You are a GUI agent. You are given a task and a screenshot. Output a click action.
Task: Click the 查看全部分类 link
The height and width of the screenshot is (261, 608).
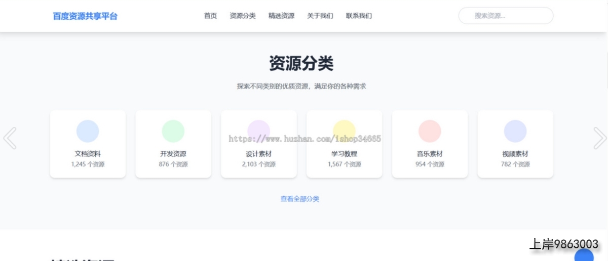pos(300,199)
